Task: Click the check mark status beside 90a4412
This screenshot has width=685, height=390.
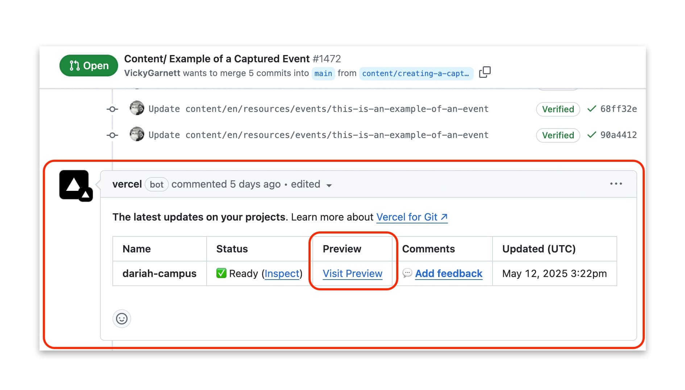Action: (x=591, y=135)
